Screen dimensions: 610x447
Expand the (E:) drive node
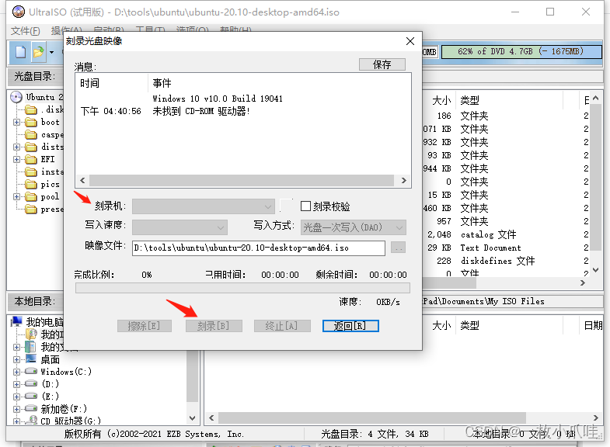16,397
